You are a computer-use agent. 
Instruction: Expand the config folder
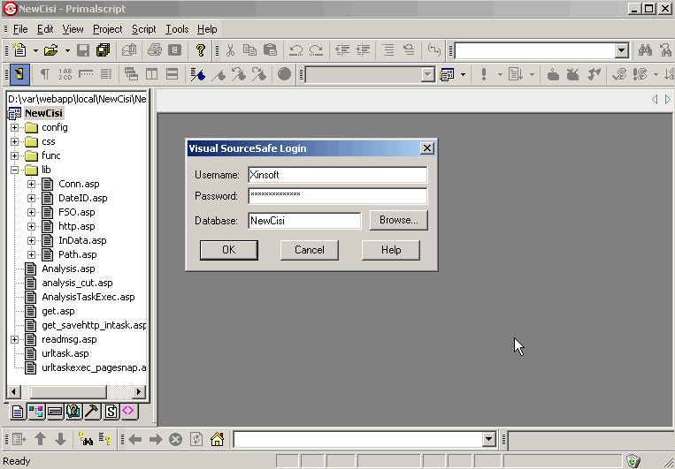point(15,128)
